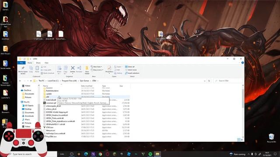The width and height of the screenshot is (280, 157).
Task: Click Invert selection in the ribbon
Action: (132, 73)
